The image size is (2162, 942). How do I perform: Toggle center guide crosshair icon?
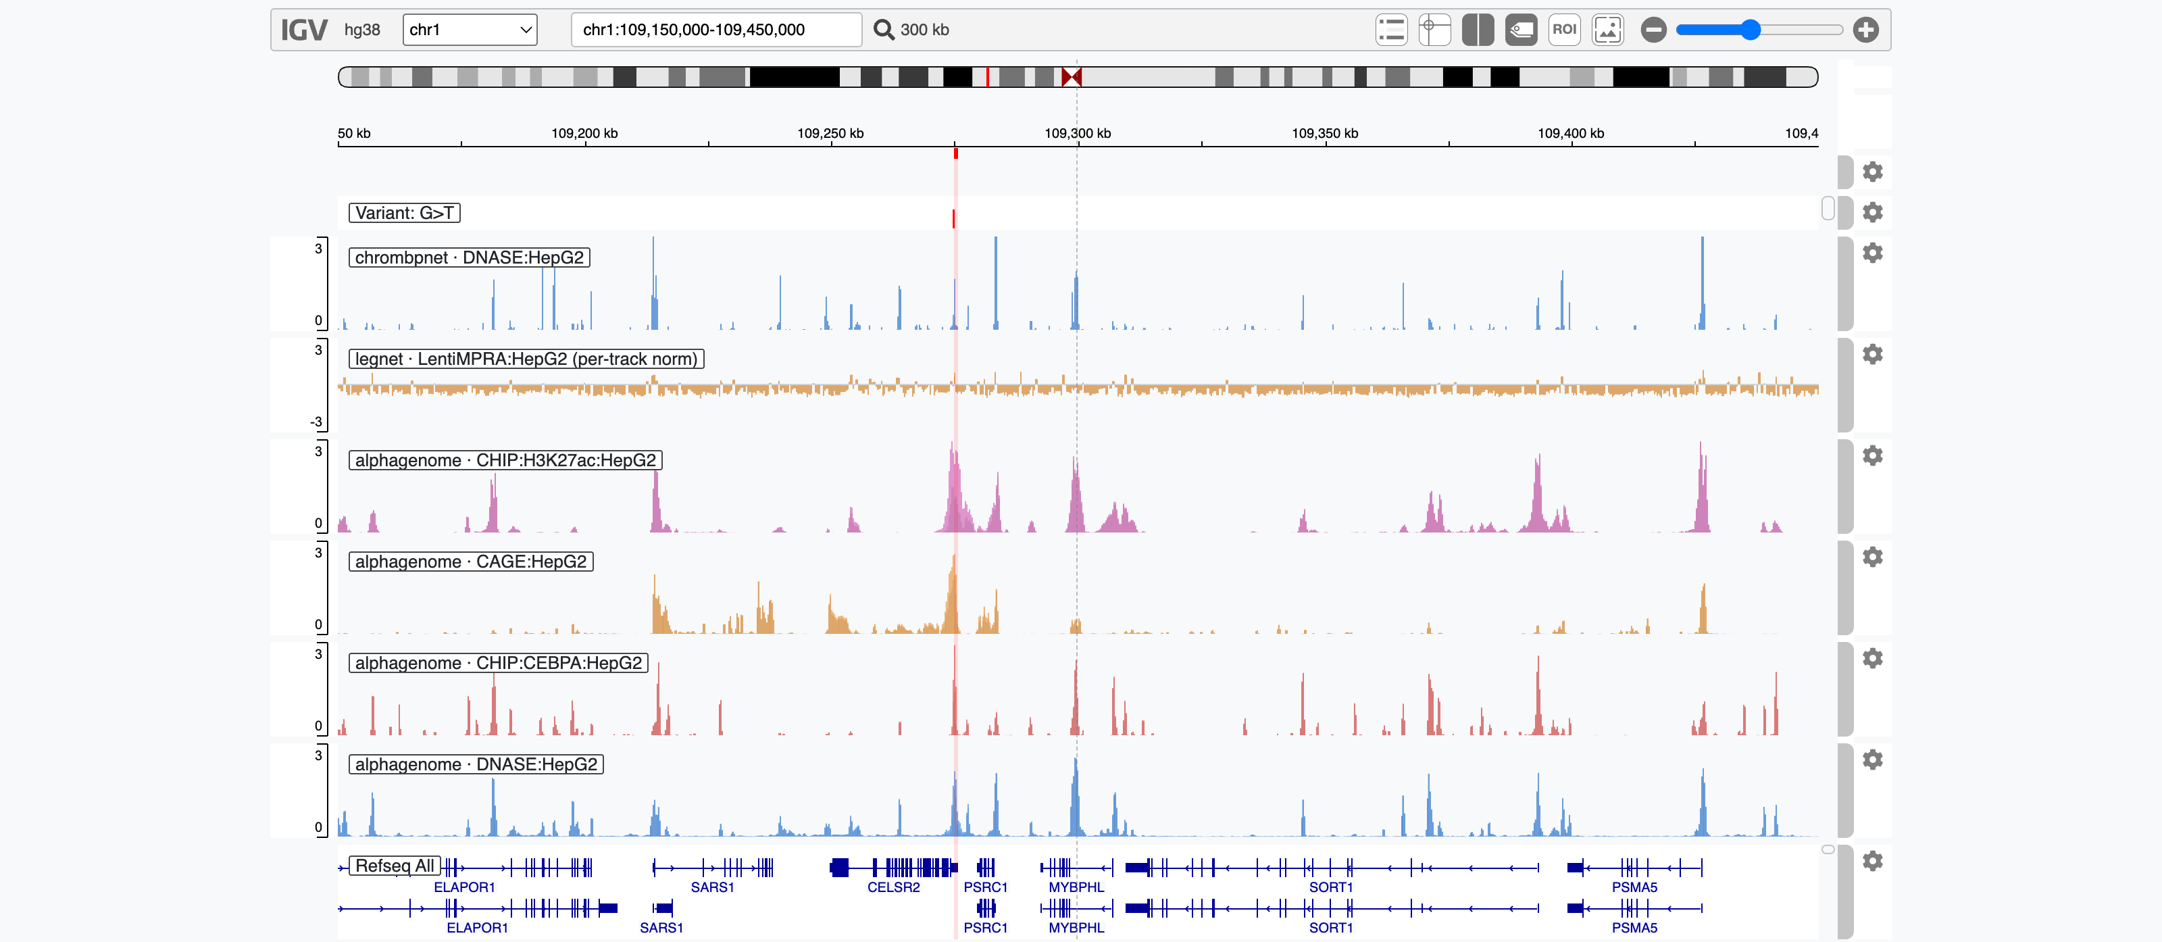(1434, 29)
